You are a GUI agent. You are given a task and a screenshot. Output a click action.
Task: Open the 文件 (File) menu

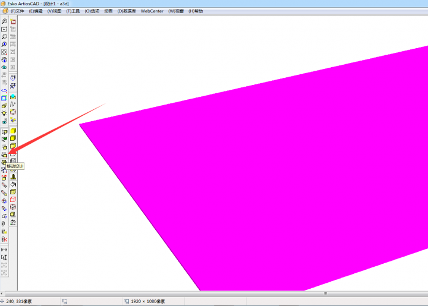point(17,11)
